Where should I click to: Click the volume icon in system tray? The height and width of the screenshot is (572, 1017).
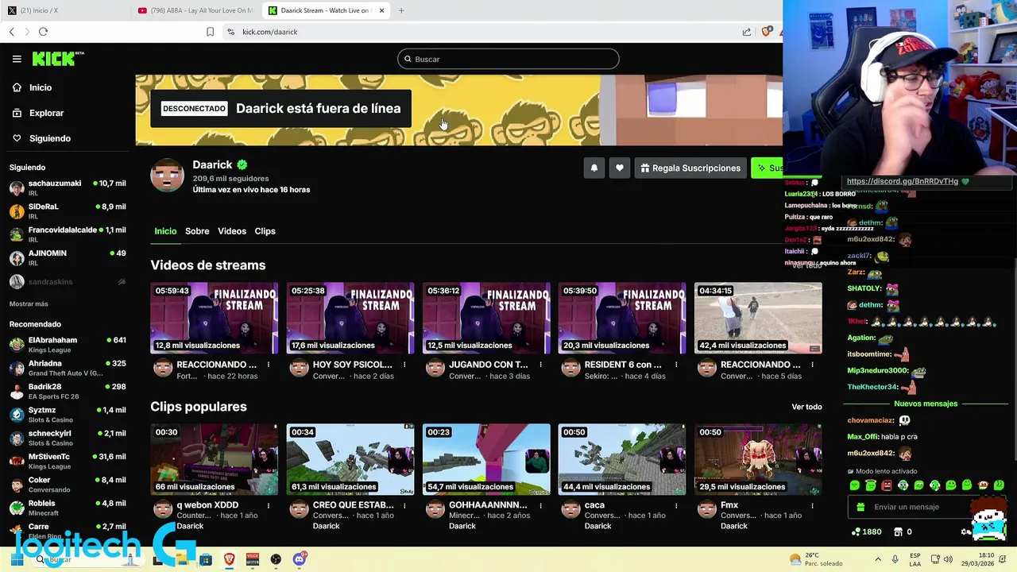[x=948, y=559]
